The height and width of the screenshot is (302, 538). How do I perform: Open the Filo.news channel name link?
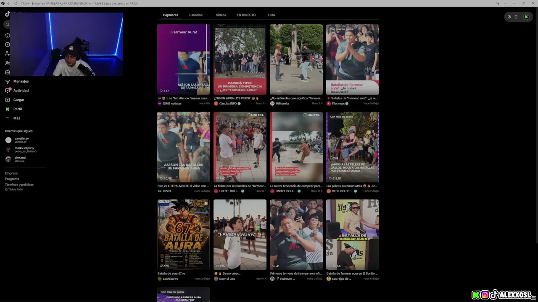[338, 104]
